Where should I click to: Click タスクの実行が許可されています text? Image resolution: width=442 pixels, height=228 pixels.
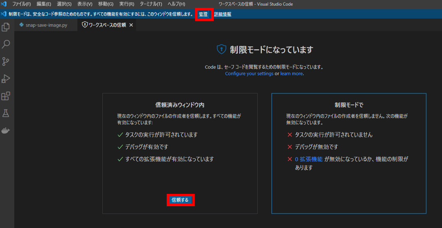coord(161,135)
